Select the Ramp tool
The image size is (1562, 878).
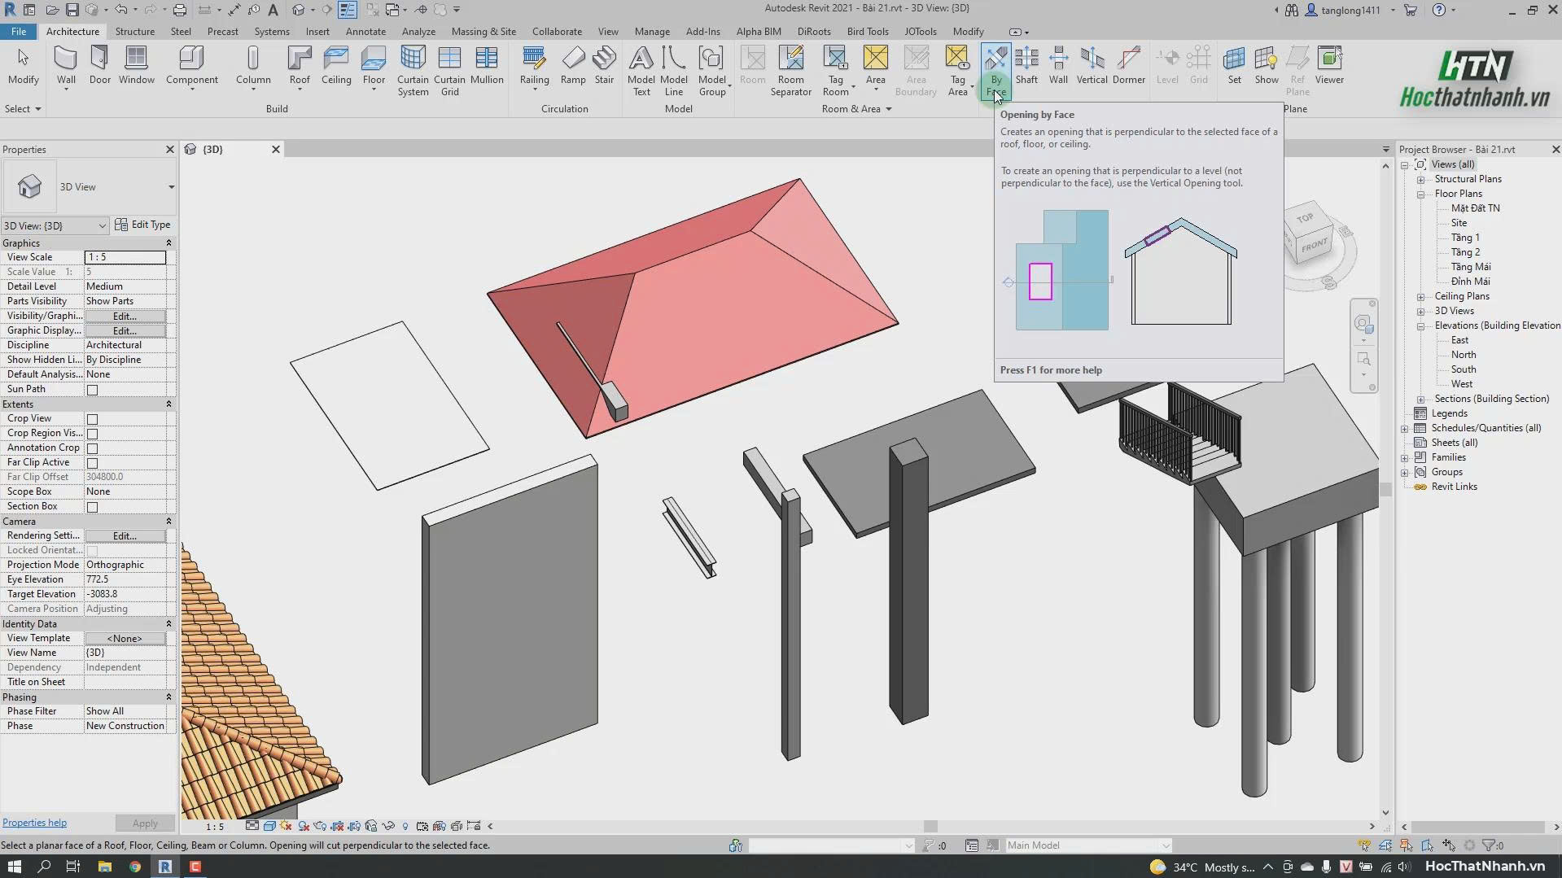tap(573, 65)
